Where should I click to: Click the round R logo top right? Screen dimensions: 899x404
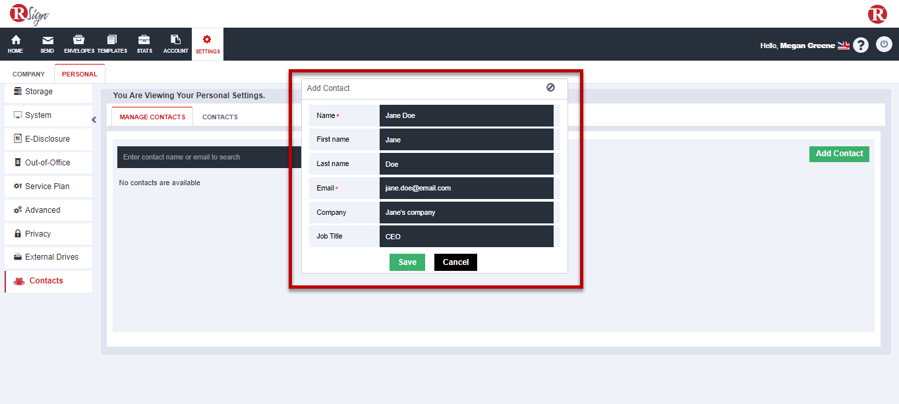[x=877, y=14]
